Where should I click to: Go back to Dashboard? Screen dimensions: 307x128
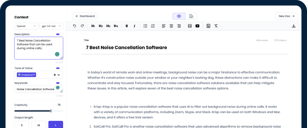point(85,16)
